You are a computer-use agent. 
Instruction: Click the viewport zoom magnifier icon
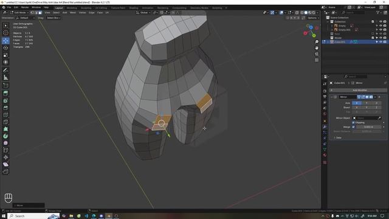(x=317, y=42)
